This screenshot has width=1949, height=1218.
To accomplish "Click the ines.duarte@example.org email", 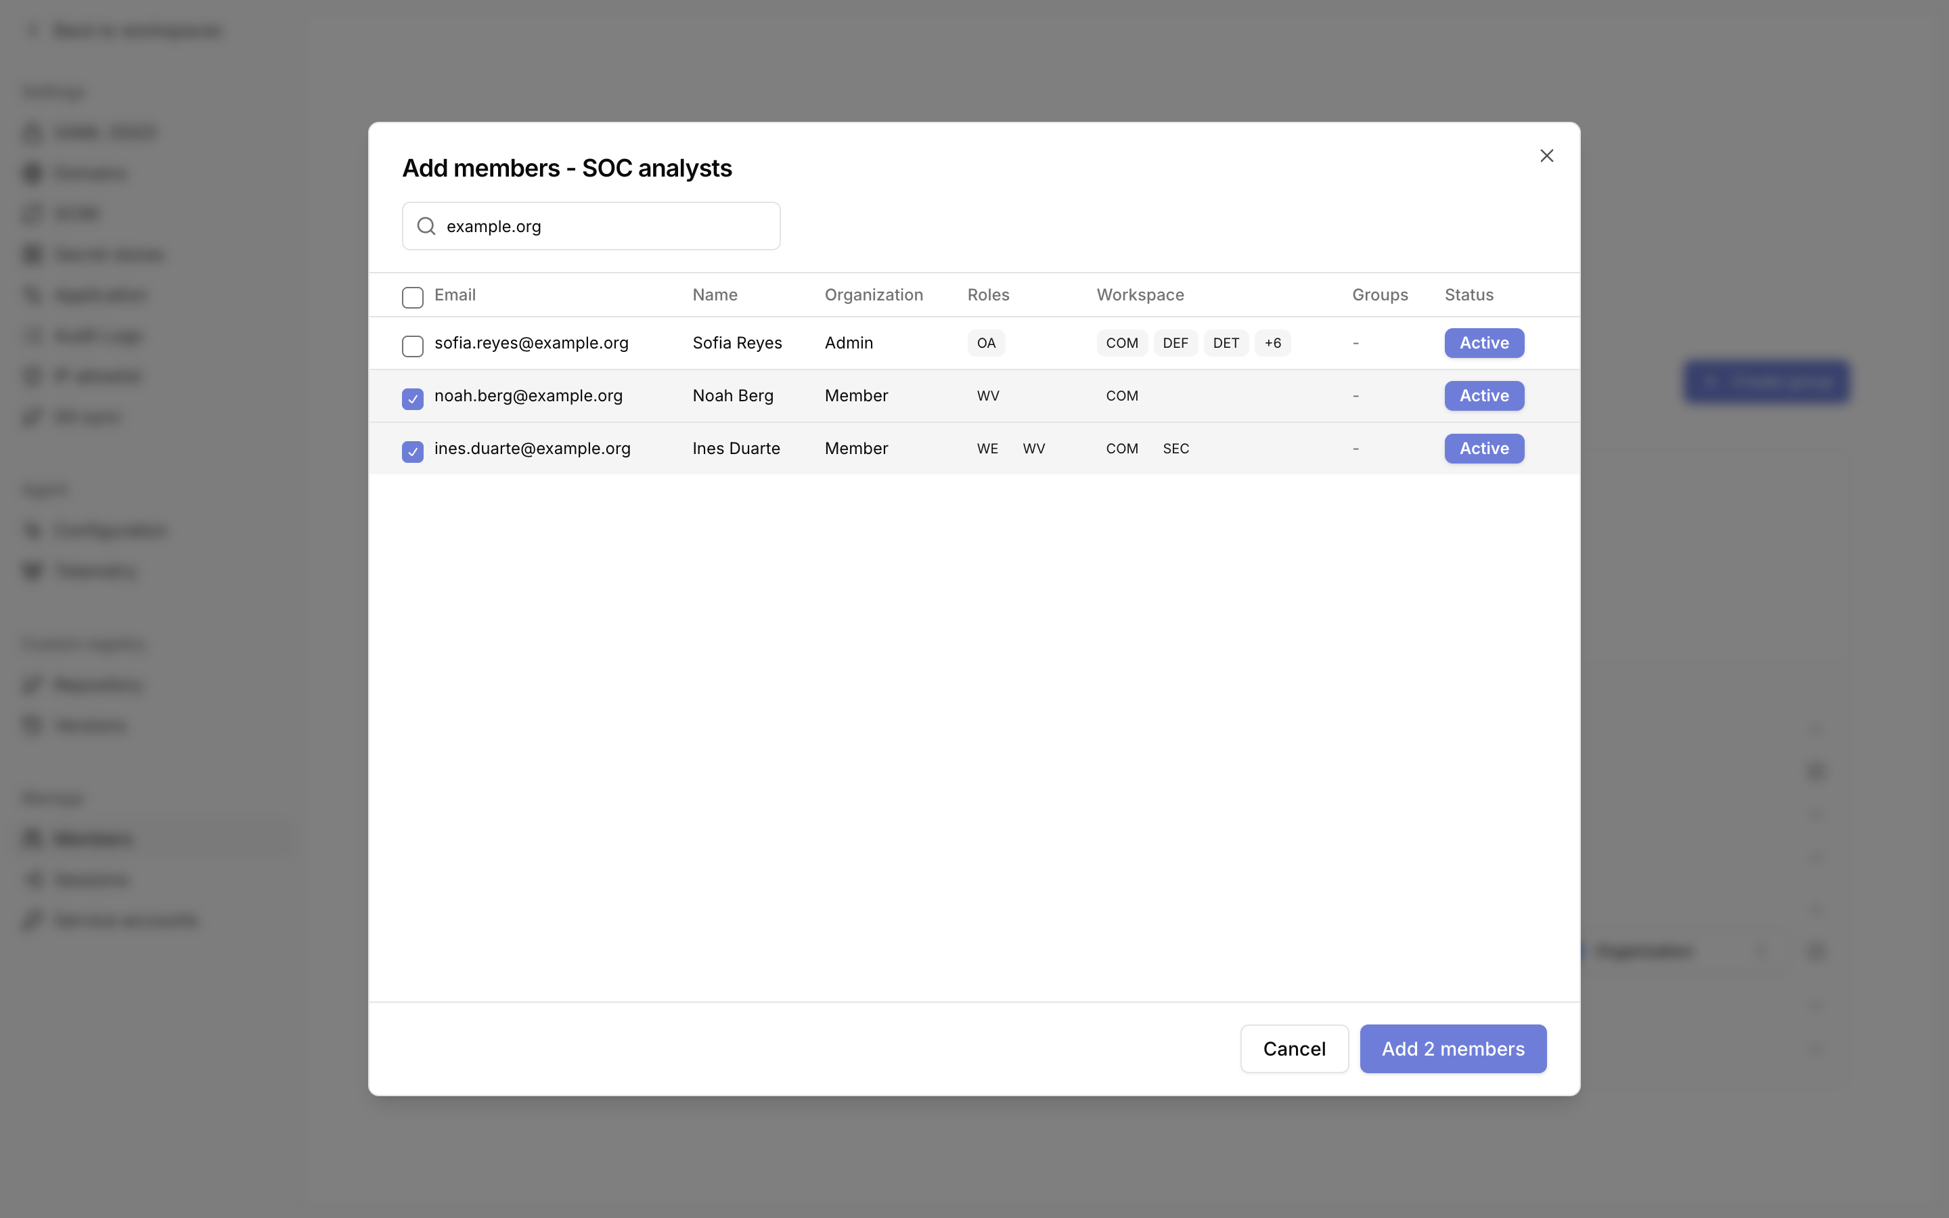I will (533, 449).
